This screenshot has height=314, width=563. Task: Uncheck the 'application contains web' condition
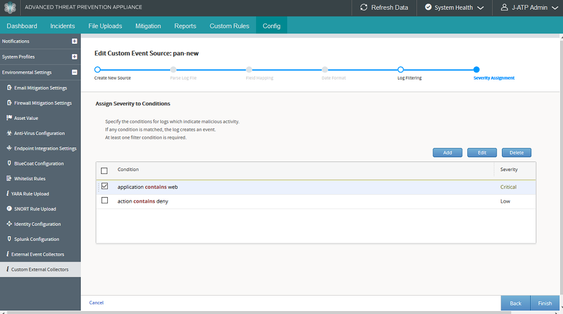coord(104,186)
